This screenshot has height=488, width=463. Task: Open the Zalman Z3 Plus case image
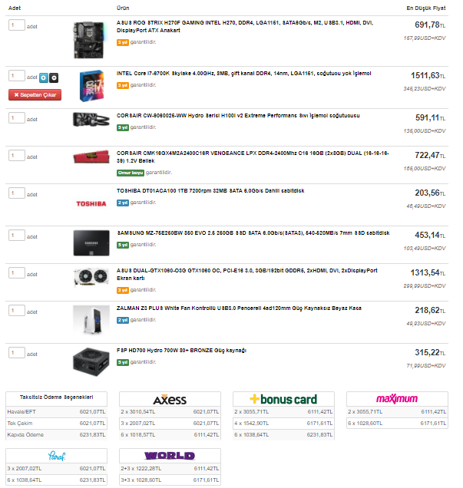click(91, 320)
